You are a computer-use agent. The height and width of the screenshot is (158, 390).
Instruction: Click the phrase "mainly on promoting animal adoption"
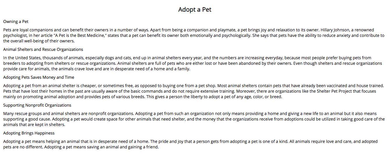coord(39,97)
